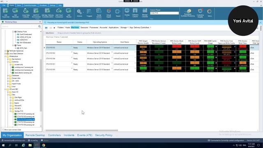The width and height of the screenshot is (263, 148).
Task: Launch the Virtual Expert icon
Action: tap(108, 13)
